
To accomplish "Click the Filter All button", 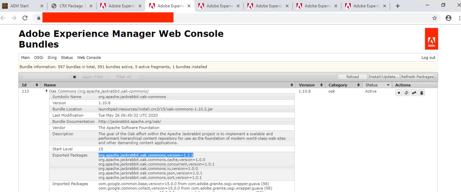I will coord(124,77).
